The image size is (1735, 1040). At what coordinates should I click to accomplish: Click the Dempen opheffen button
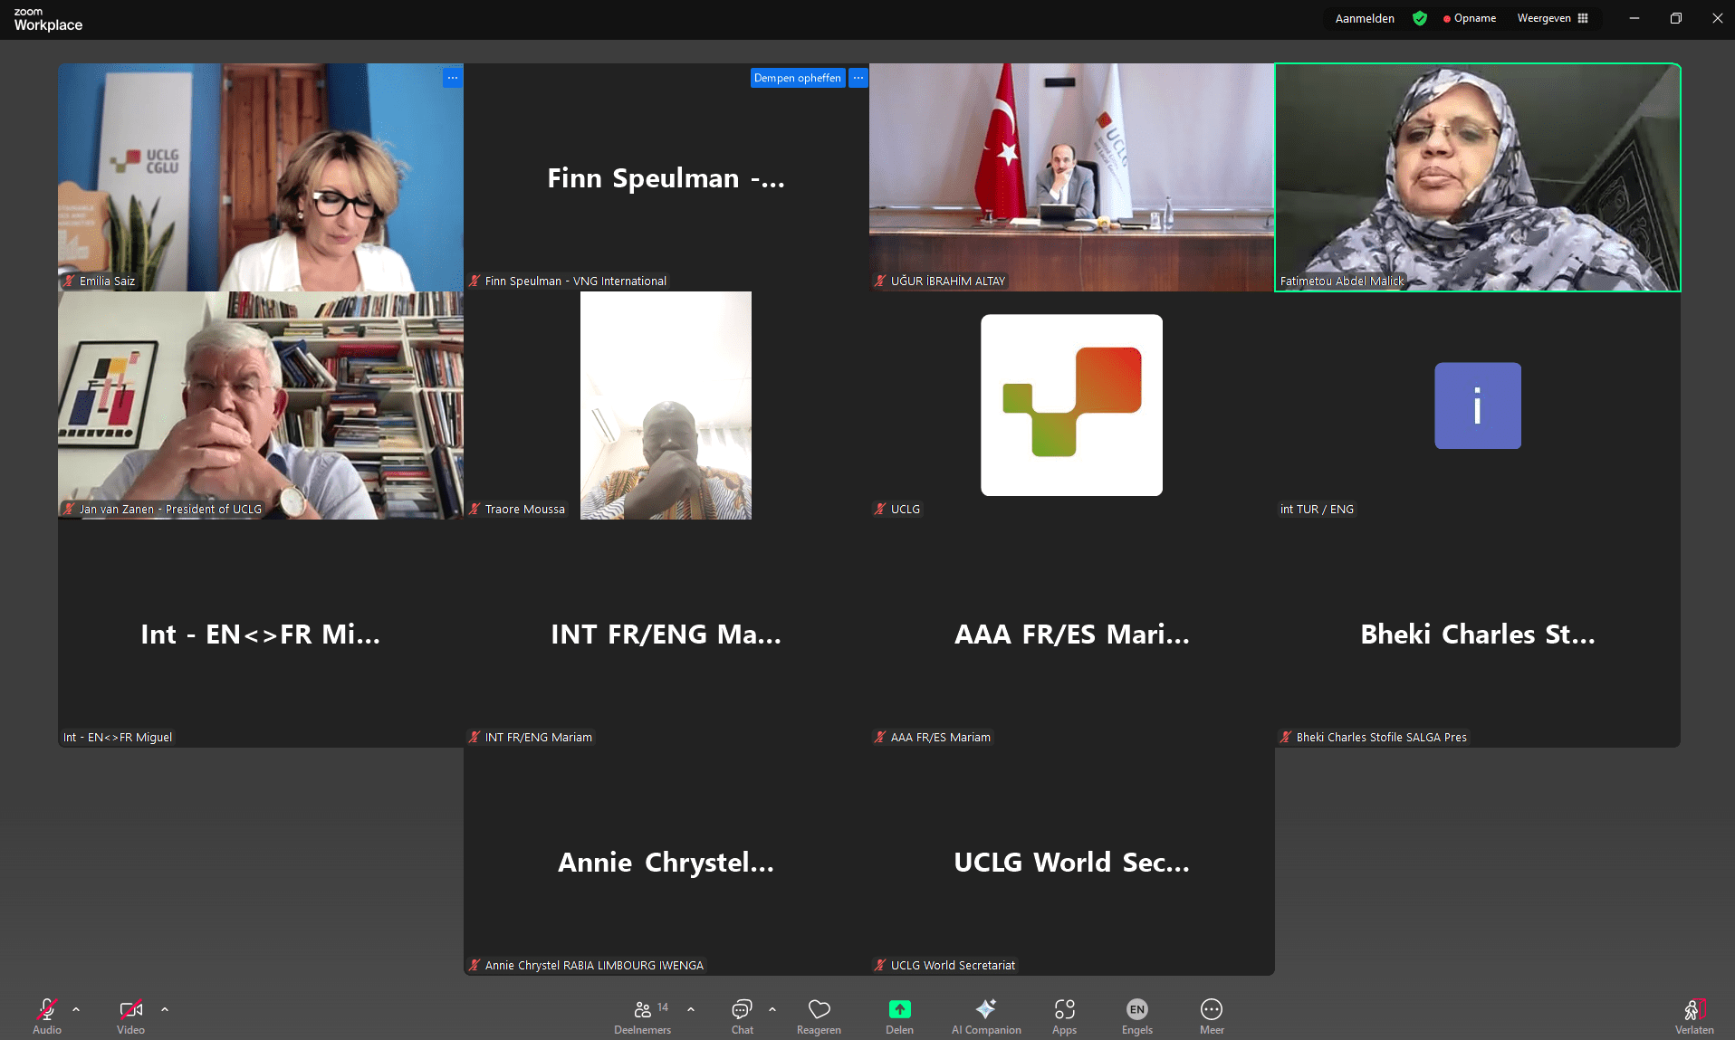797,78
